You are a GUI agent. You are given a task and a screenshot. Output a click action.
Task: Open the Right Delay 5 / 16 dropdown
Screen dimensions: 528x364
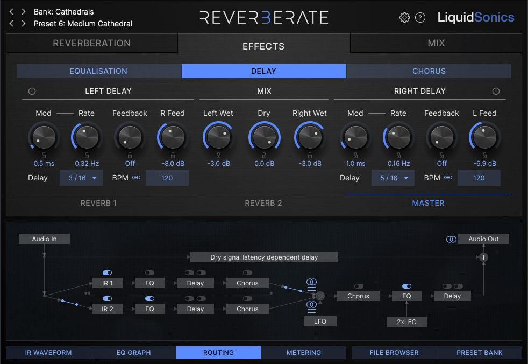393,178
